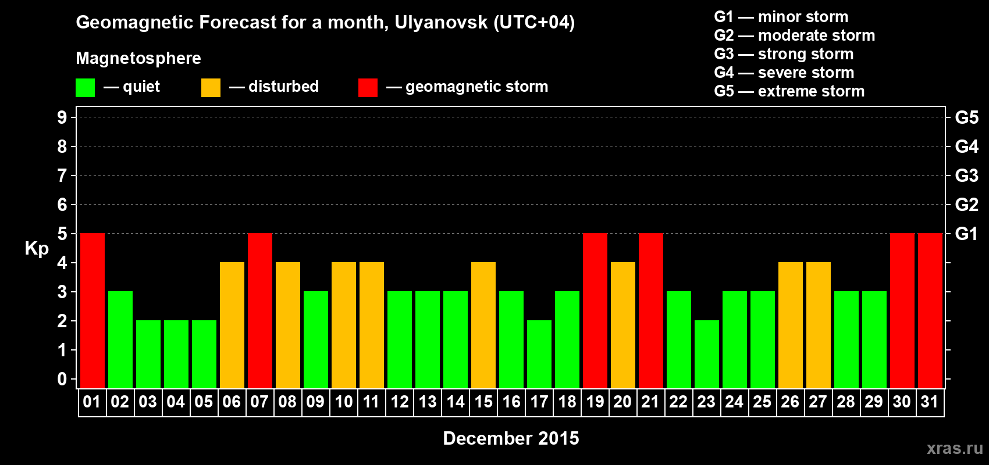Click date label 26 on the axis
The height and width of the screenshot is (465, 989).
point(790,402)
